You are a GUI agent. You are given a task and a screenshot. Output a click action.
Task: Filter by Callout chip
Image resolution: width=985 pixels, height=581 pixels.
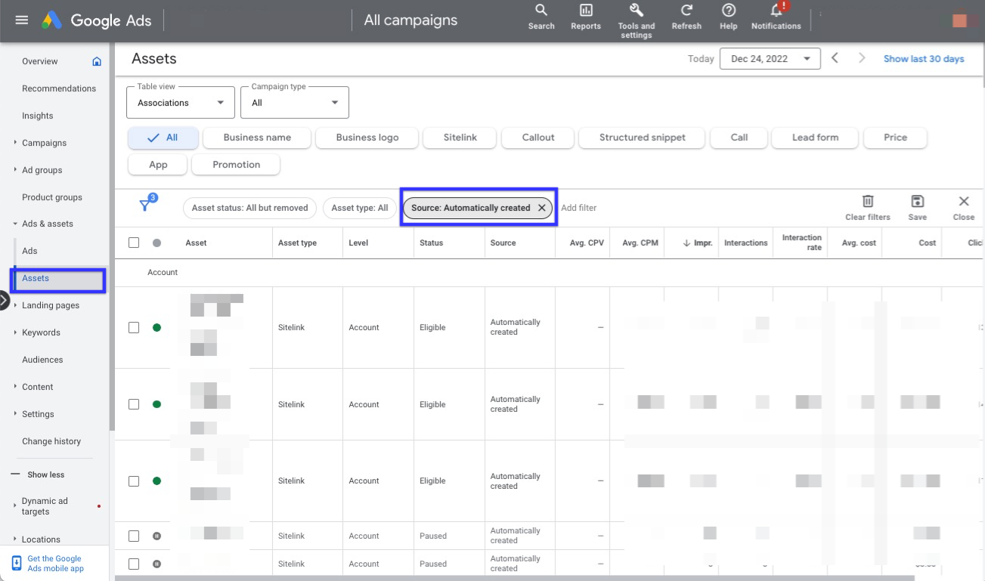point(538,138)
